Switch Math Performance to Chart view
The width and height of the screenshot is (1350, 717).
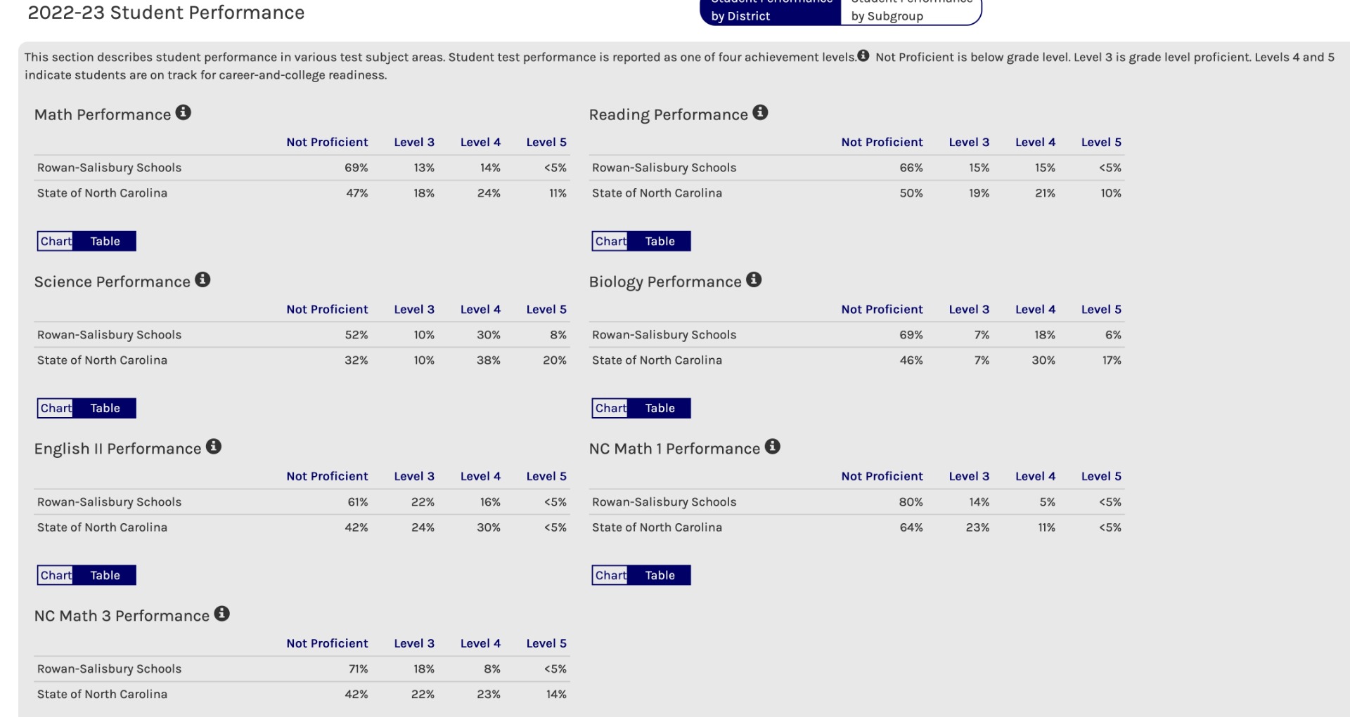(56, 241)
